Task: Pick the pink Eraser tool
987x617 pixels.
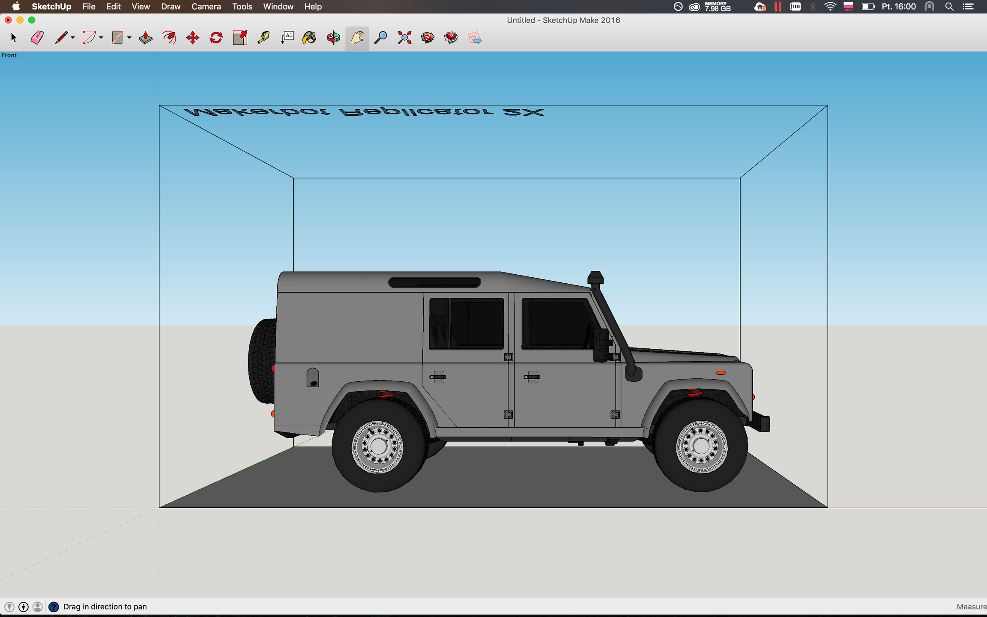Action: (37, 38)
